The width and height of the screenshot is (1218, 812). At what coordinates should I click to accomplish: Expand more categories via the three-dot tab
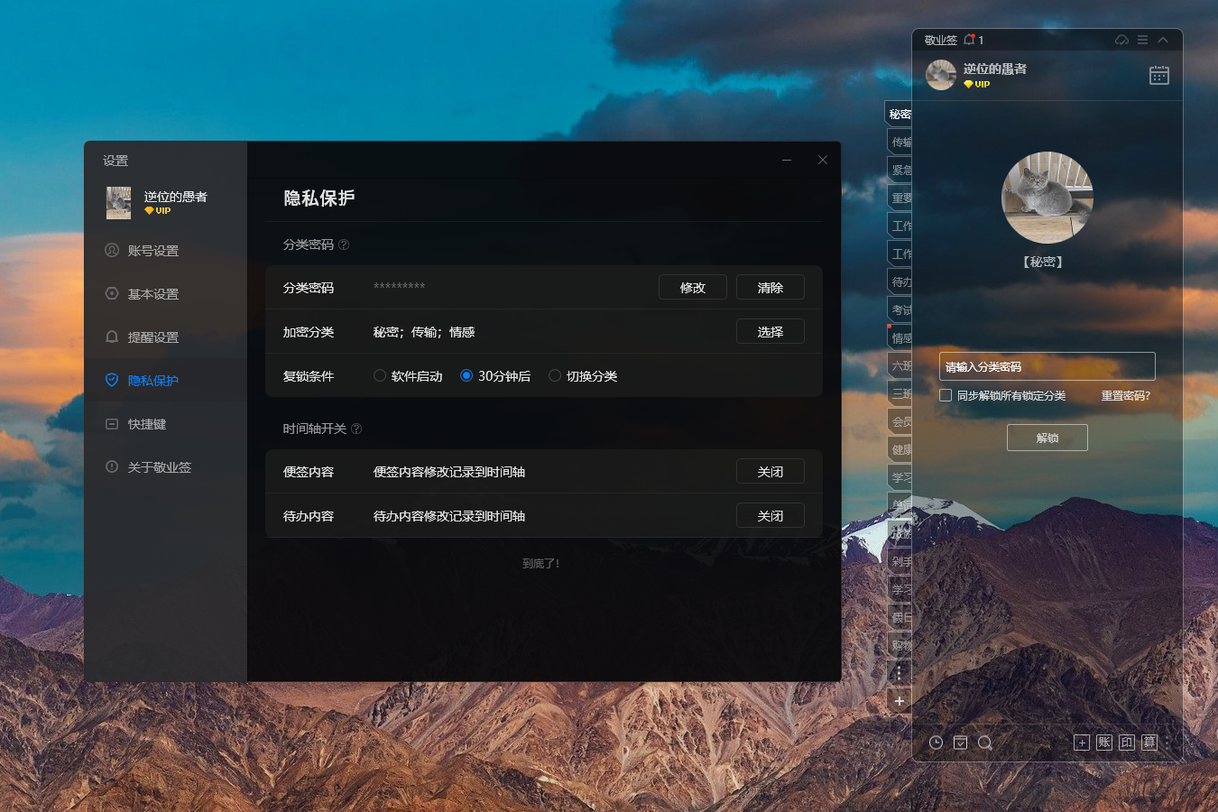click(899, 673)
